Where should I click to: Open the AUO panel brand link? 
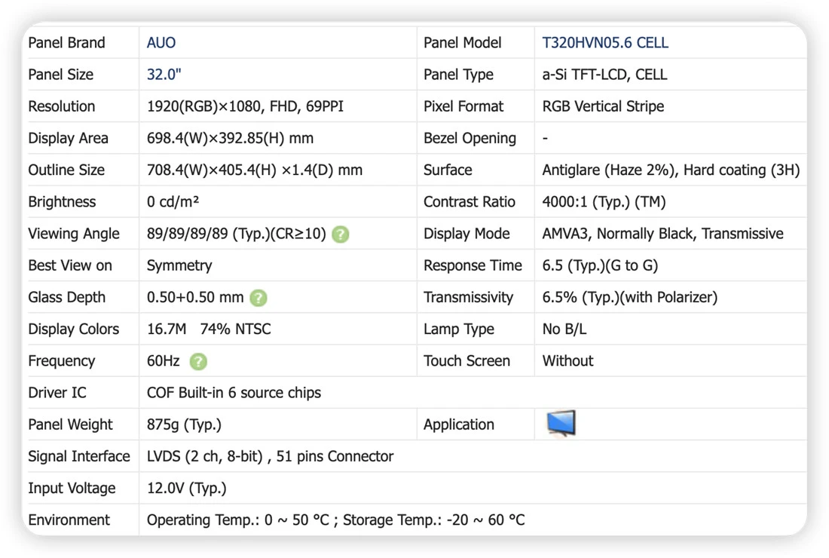point(161,43)
